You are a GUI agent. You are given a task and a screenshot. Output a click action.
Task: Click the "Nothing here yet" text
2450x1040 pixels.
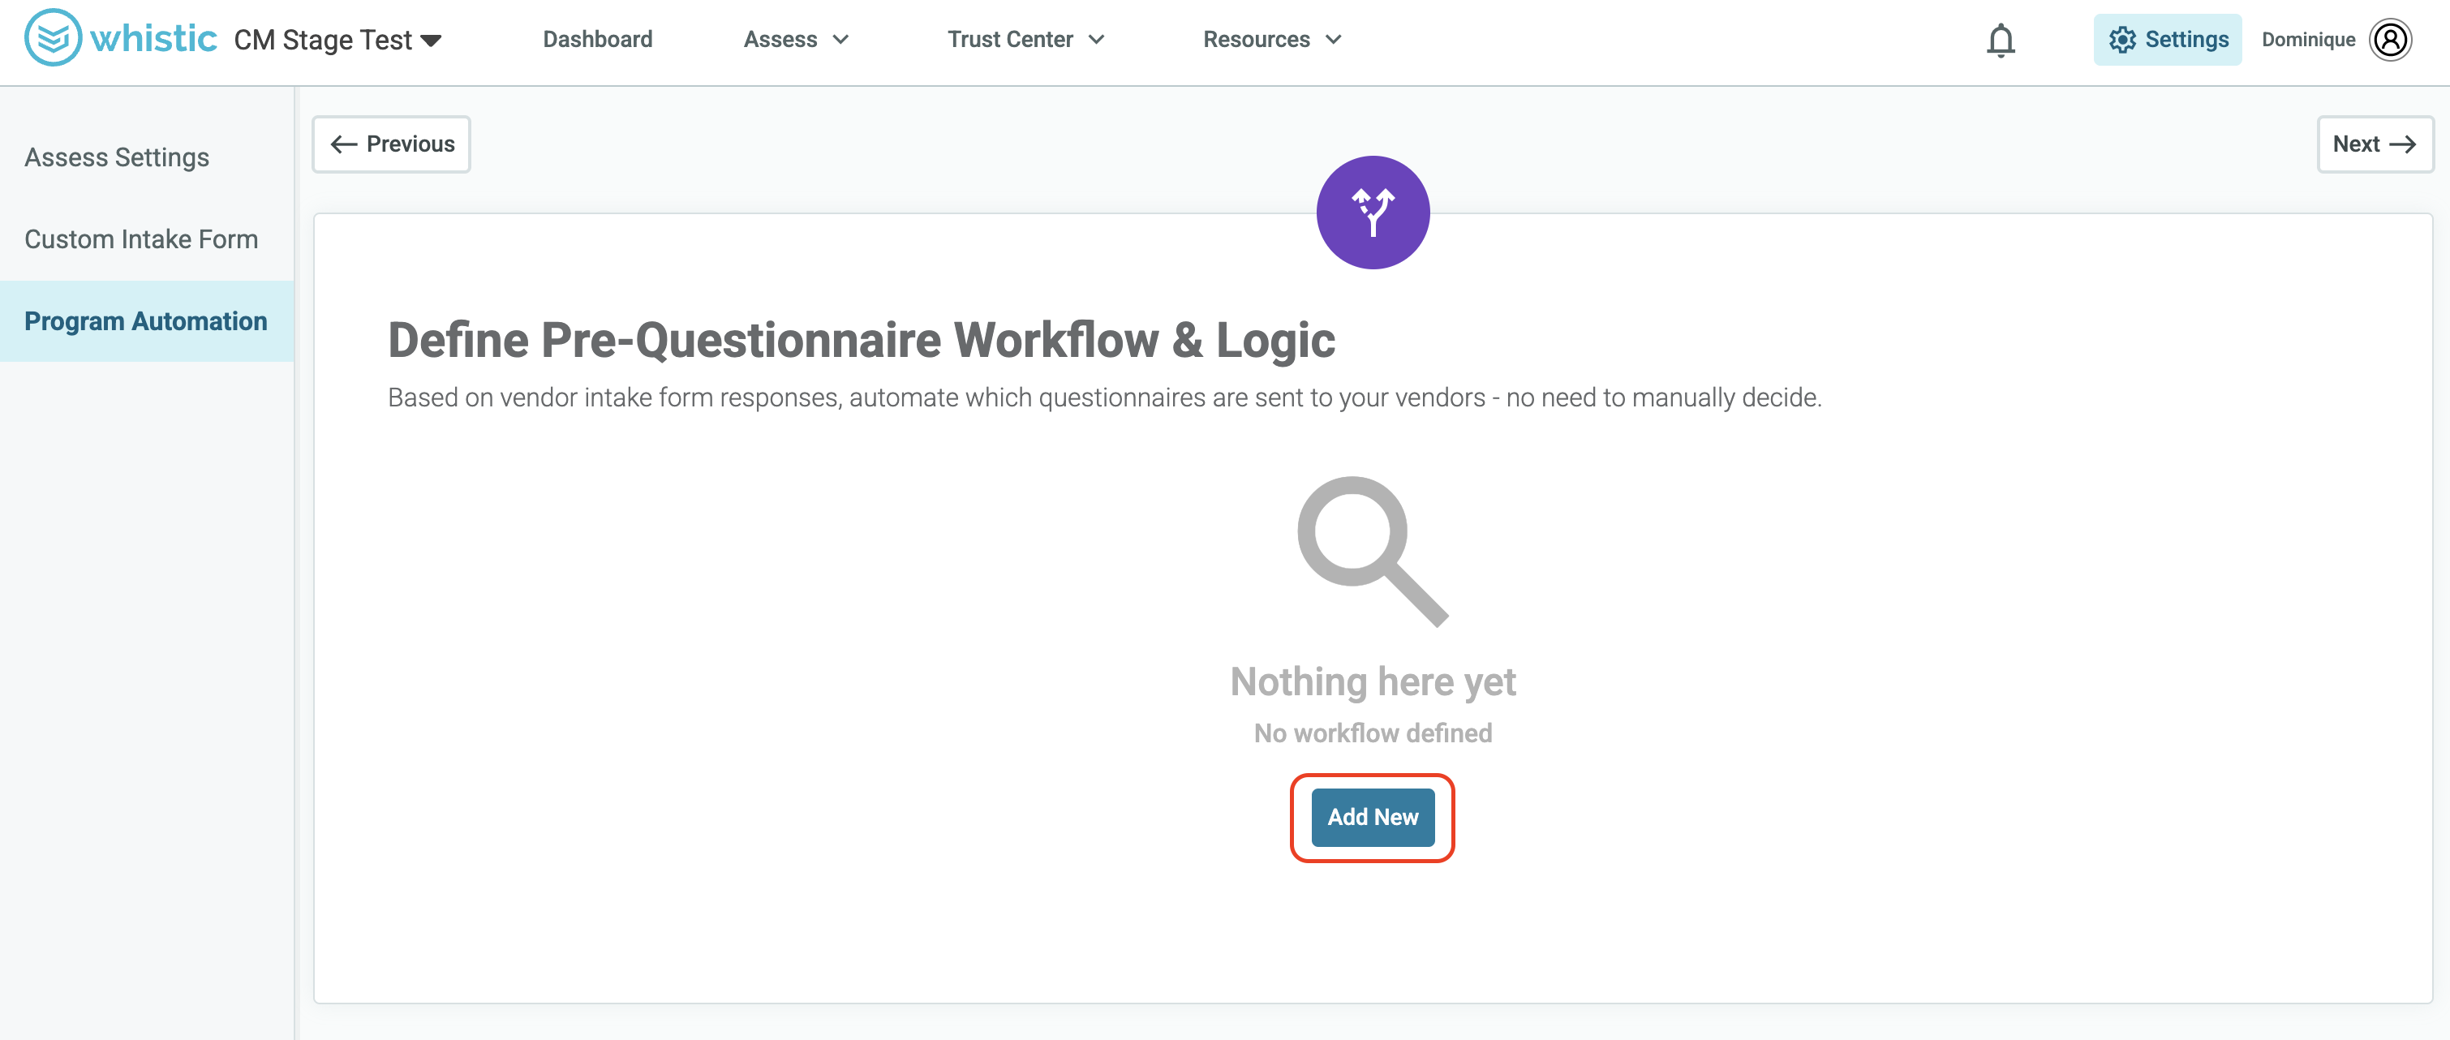(1373, 681)
